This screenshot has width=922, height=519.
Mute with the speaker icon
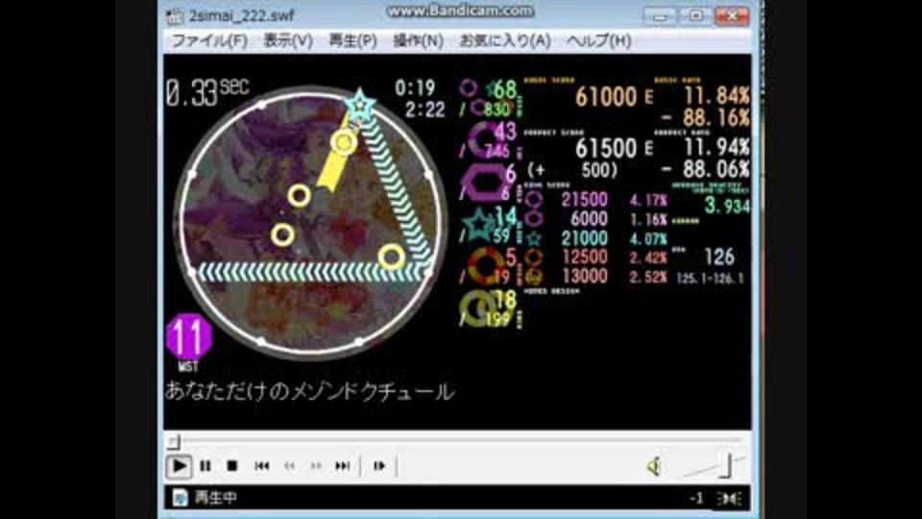coord(654,466)
